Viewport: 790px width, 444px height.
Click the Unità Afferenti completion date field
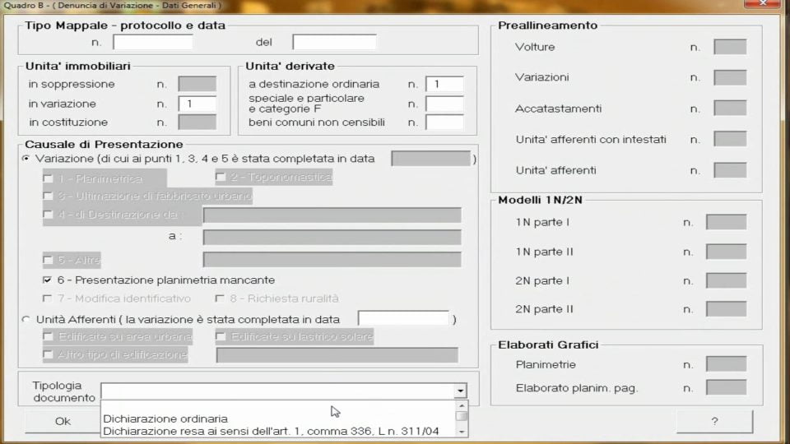tap(403, 319)
